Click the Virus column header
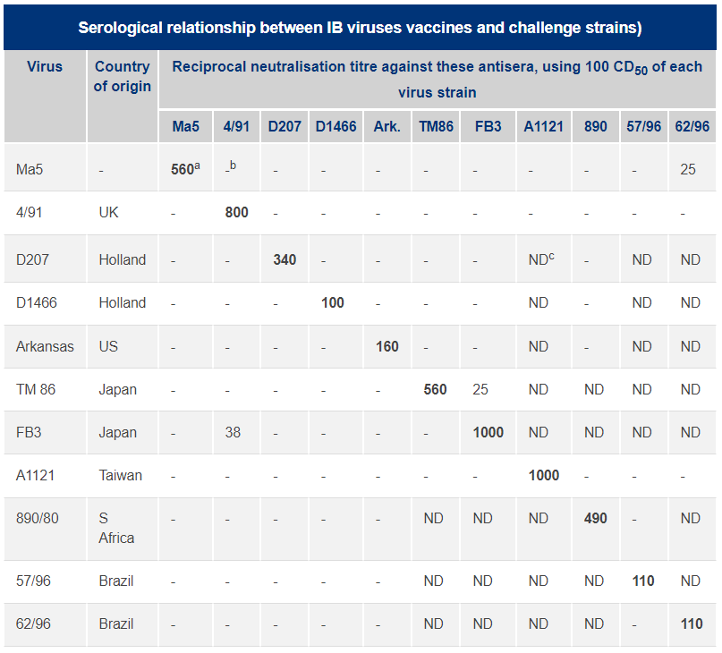The image size is (722, 653). [45, 66]
